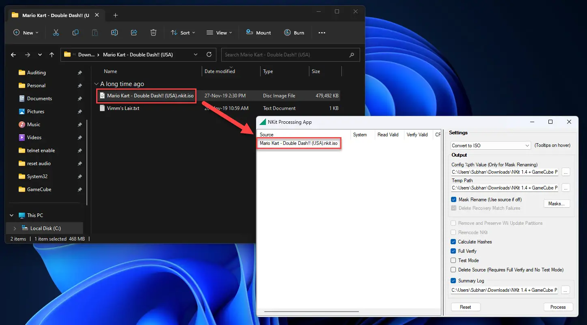This screenshot has width=587, height=325.
Task: Expand address bar history dropdown
Action: coord(196,54)
